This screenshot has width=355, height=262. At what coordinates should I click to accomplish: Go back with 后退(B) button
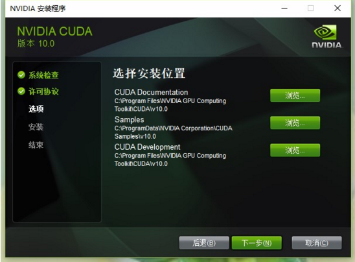(204, 243)
